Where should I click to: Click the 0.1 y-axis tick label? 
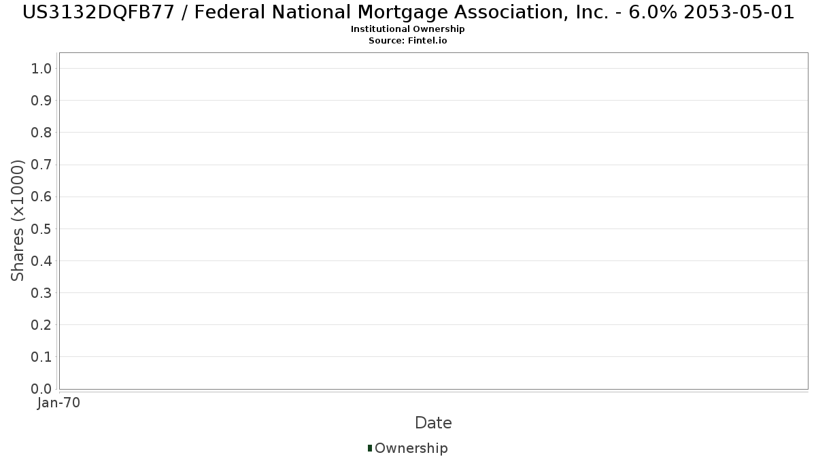click(42, 357)
